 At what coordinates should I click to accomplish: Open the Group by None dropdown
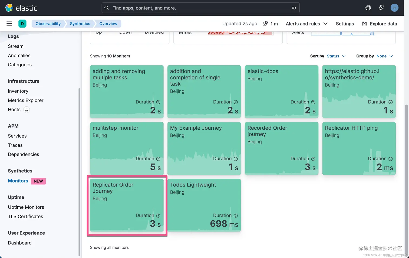385,56
